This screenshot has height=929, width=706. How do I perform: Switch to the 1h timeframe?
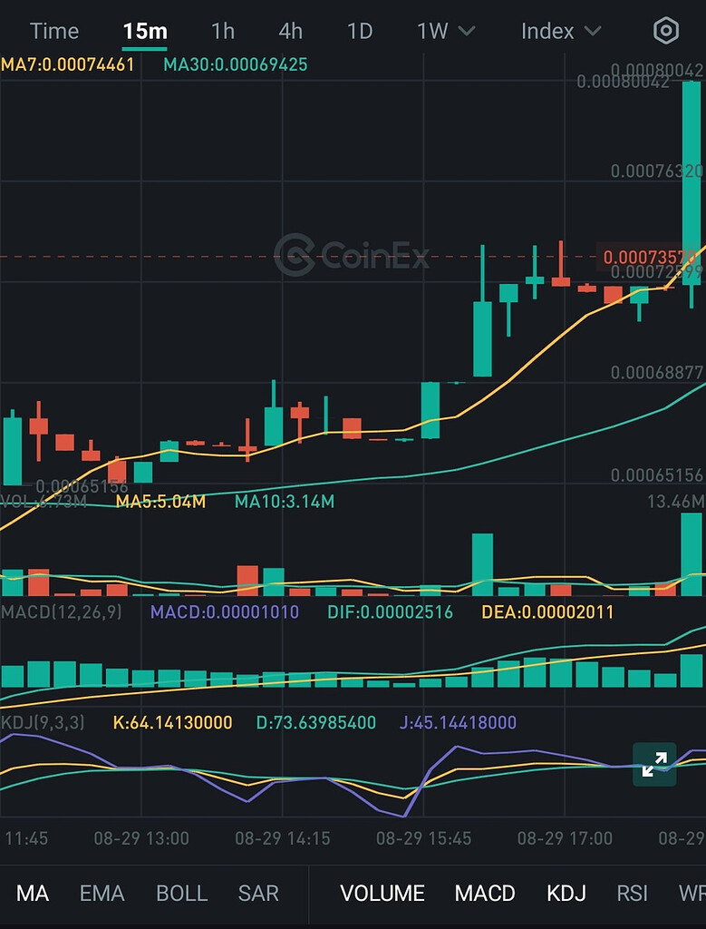[x=222, y=31]
